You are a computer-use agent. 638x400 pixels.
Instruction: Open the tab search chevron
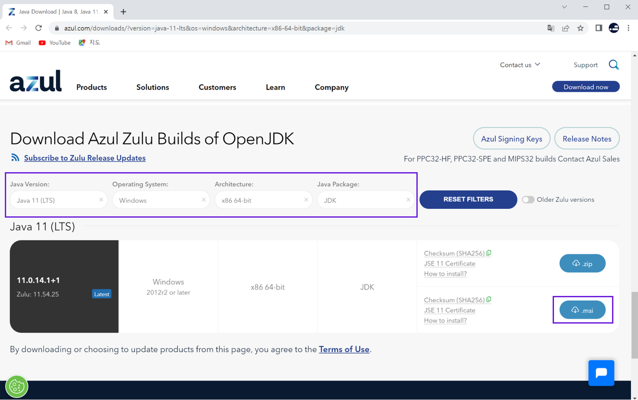pos(565,7)
